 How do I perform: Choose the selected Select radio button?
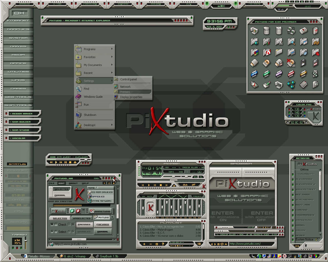click(x=52, y=232)
